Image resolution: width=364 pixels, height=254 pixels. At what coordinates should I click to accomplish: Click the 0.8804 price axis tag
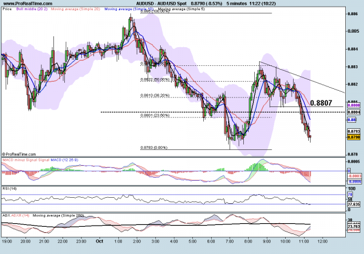click(354, 112)
